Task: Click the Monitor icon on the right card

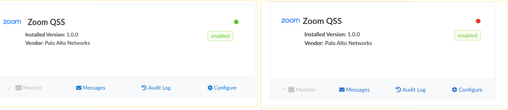Action: point(291,90)
